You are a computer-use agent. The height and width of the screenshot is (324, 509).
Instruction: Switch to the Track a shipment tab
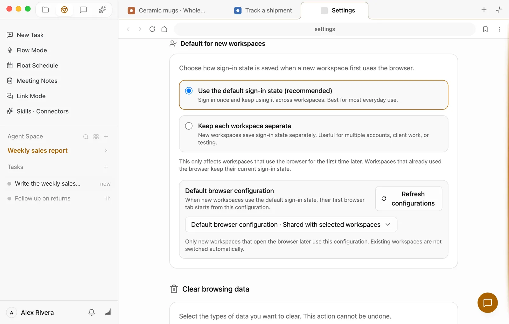[x=263, y=11]
